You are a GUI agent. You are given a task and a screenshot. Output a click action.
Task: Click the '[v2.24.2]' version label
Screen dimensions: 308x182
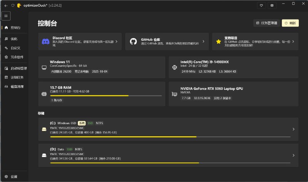(55, 5)
